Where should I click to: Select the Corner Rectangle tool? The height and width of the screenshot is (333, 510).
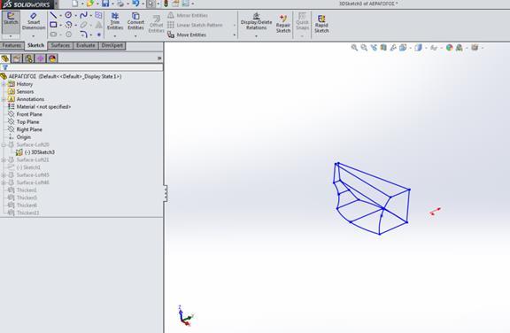pos(53,25)
